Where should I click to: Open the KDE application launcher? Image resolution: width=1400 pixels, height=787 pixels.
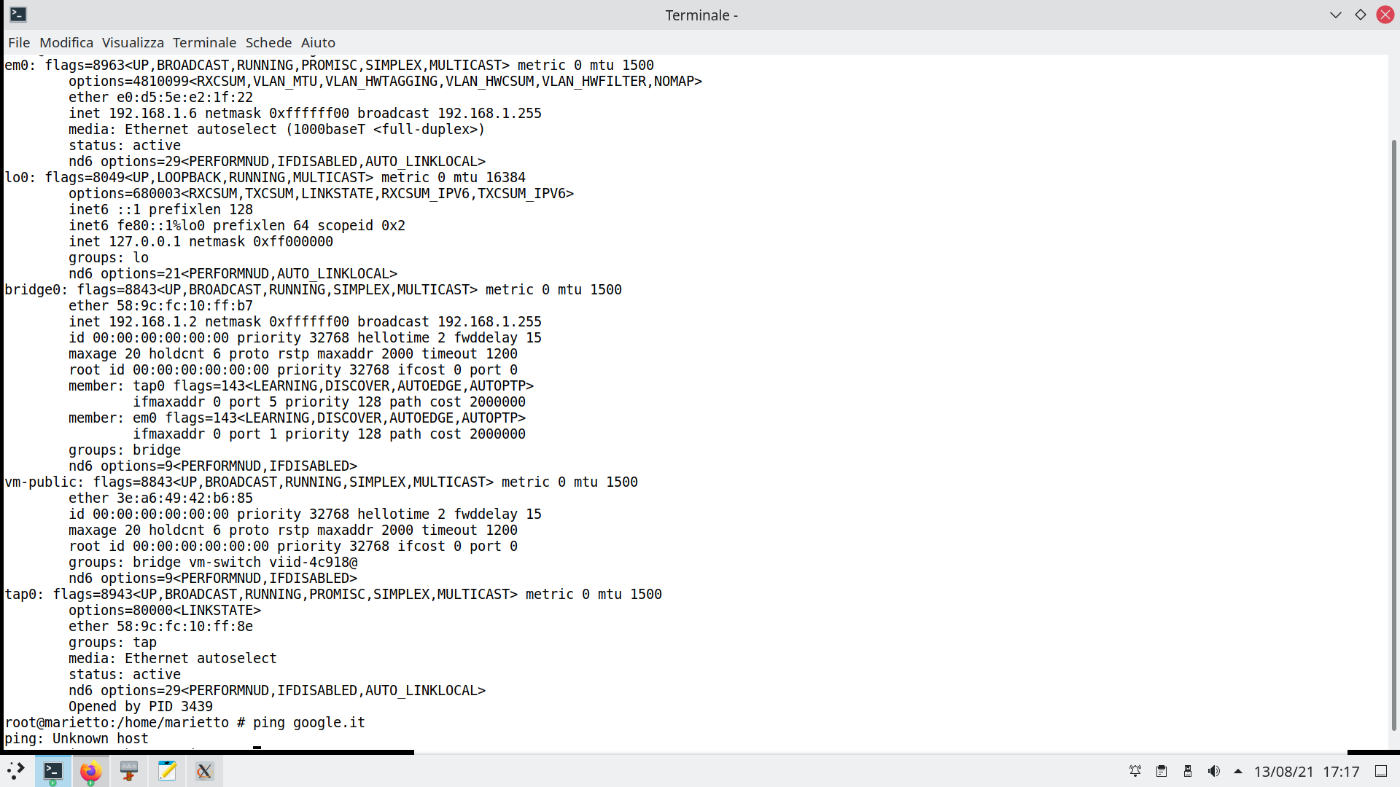[16, 770]
